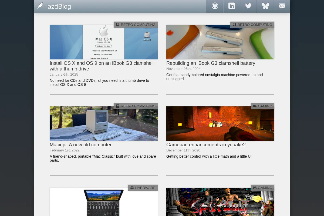This screenshot has width=324, height=216.
Task: Select Retro Computing tag on Macinpi post
Action: tap(136, 106)
